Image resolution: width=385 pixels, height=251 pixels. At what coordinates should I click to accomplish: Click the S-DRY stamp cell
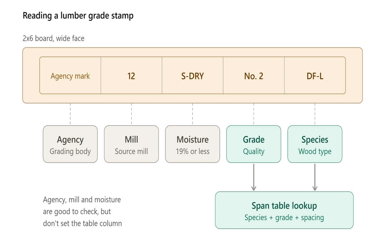click(192, 76)
